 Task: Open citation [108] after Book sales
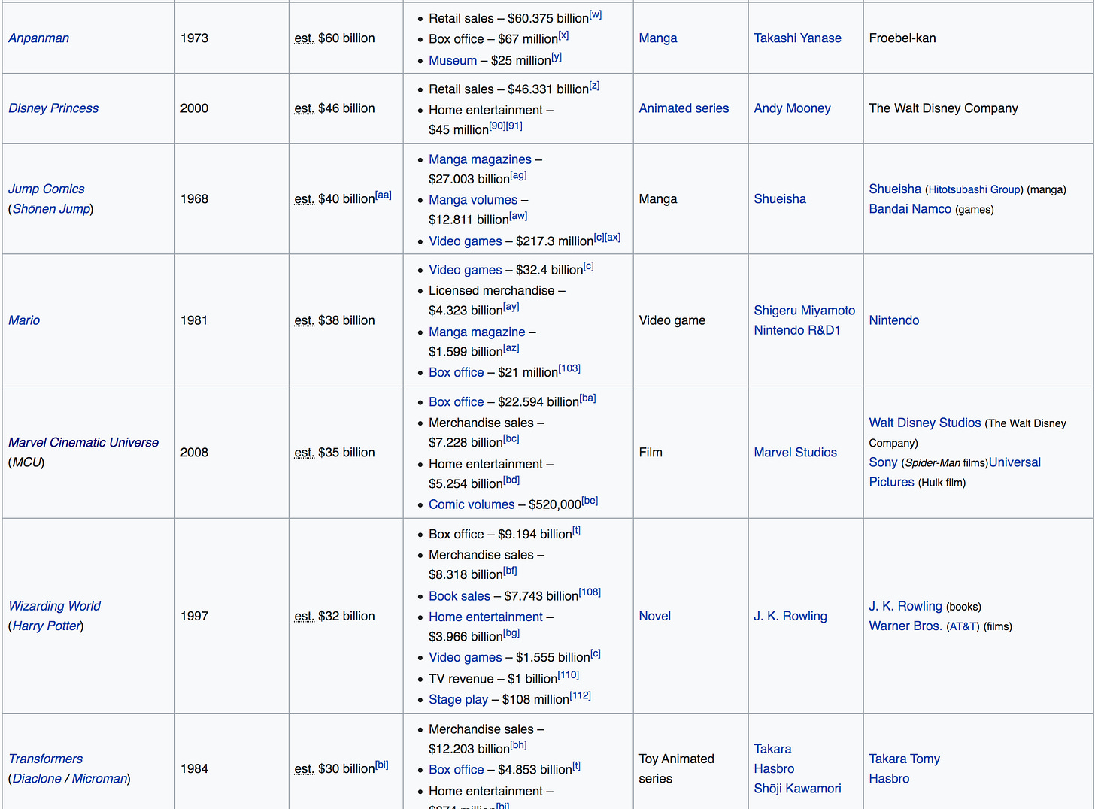[590, 592]
